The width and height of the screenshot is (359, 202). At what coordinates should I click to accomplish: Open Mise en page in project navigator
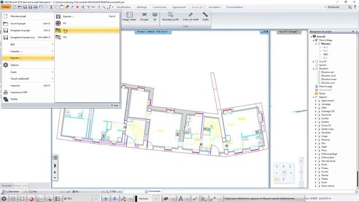coord(325,86)
